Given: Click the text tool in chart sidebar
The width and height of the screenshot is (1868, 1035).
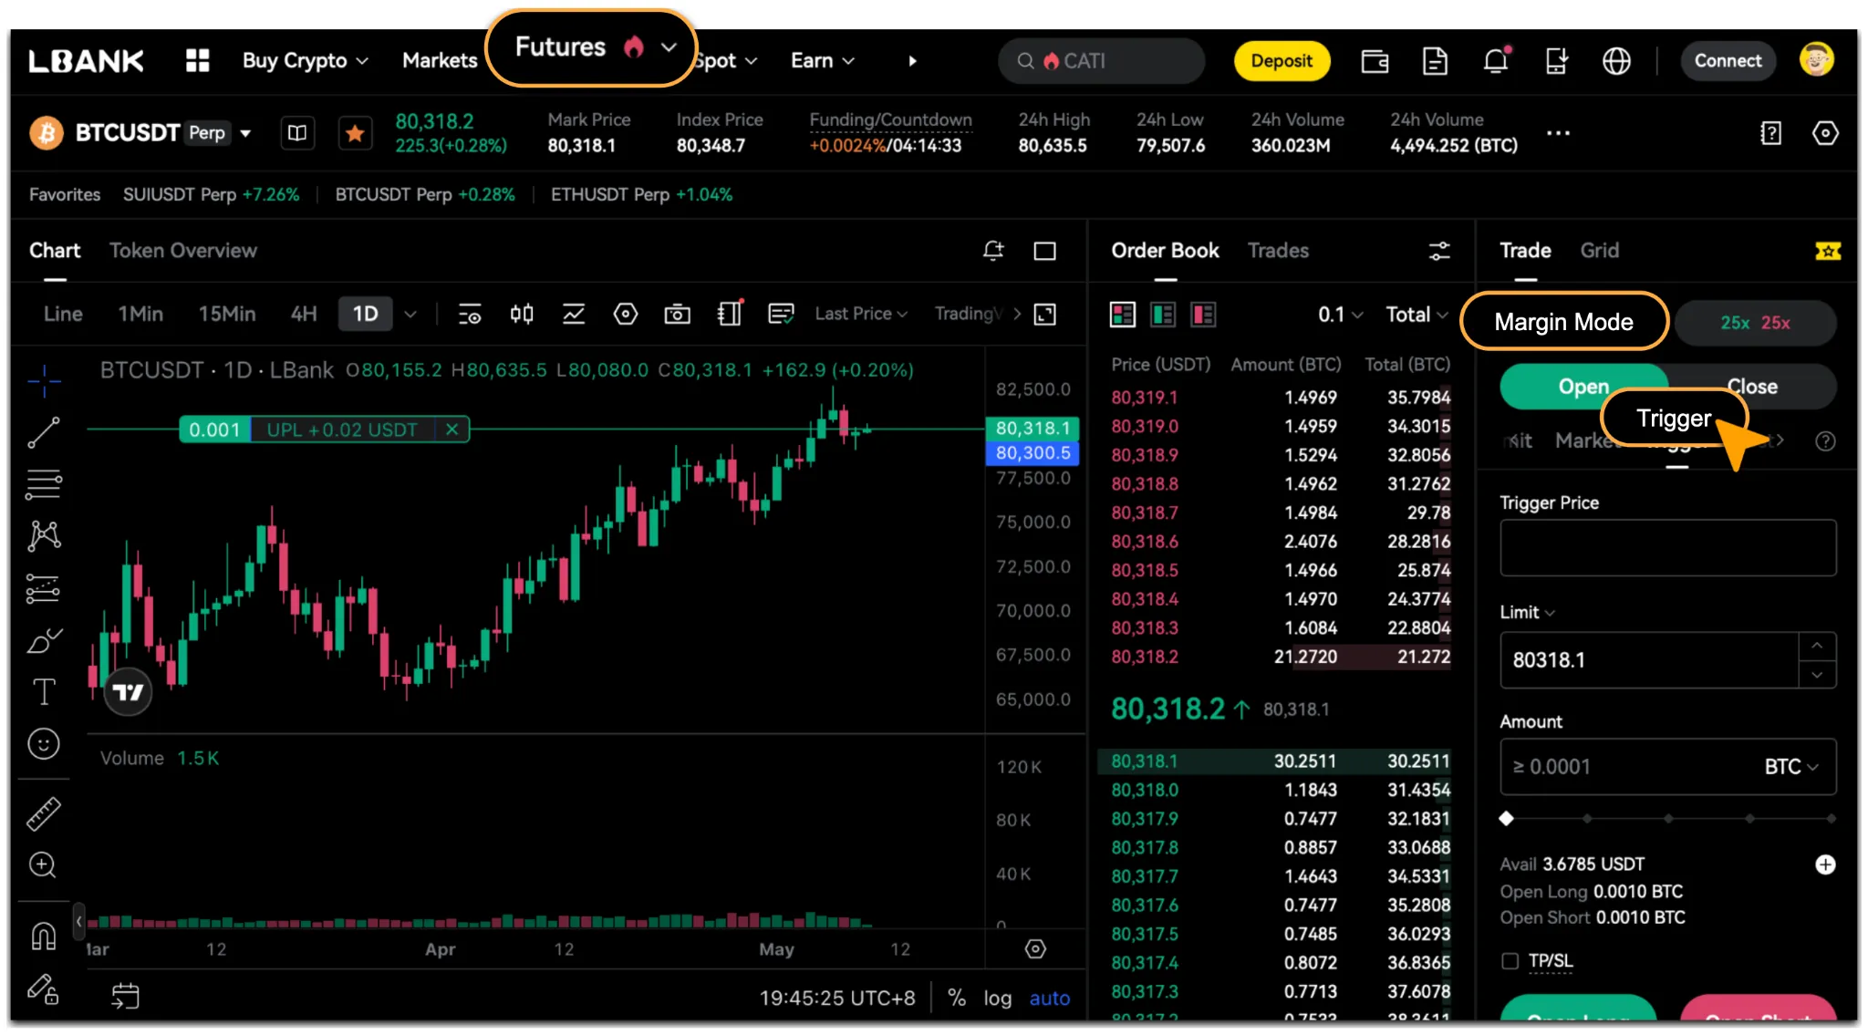Looking at the screenshot, I should pos(44,691).
